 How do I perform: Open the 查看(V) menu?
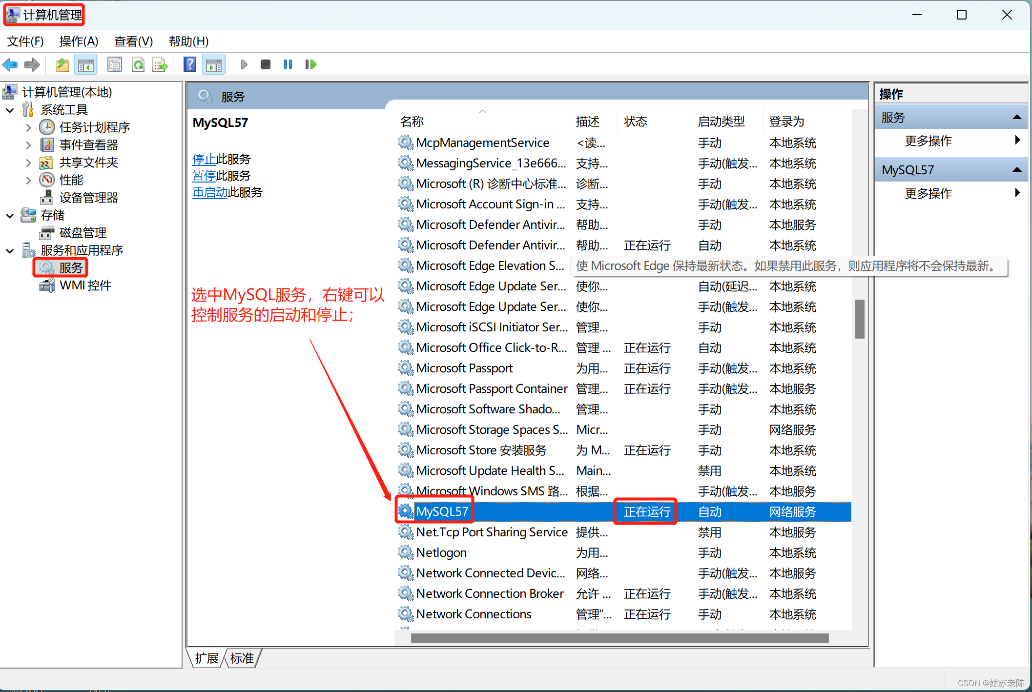(133, 41)
